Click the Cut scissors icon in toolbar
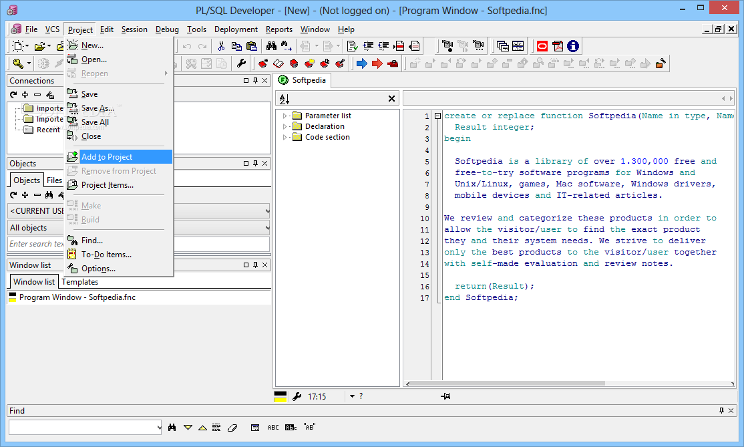 [x=221, y=46]
